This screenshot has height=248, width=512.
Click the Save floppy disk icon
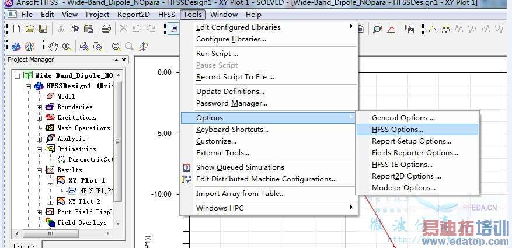pyautogui.click(x=43, y=29)
